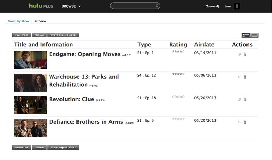Click the top save order button
The width and height of the screenshot is (272, 160).
click(x=21, y=35)
